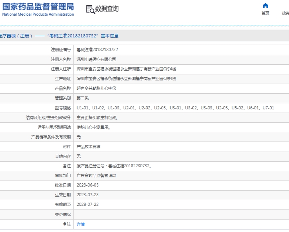Click the 产品名称 label
The image size is (289, 232).
pyautogui.click(x=63, y=88)
